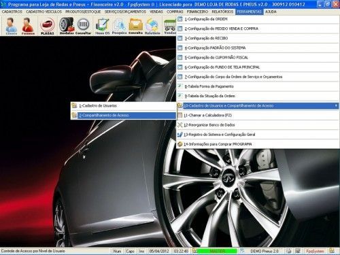Click the green MASTER user indicator
The image size is (340, 255).
pyautogui.click(x=218, y=251)
